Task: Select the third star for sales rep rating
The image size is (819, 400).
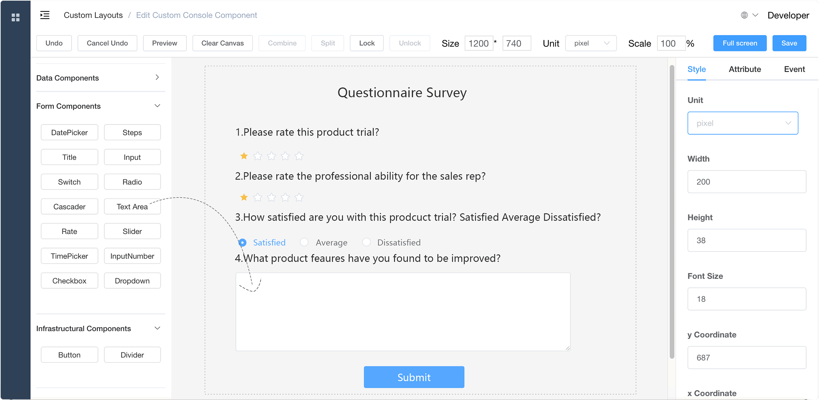Action: tap(271, 197)
